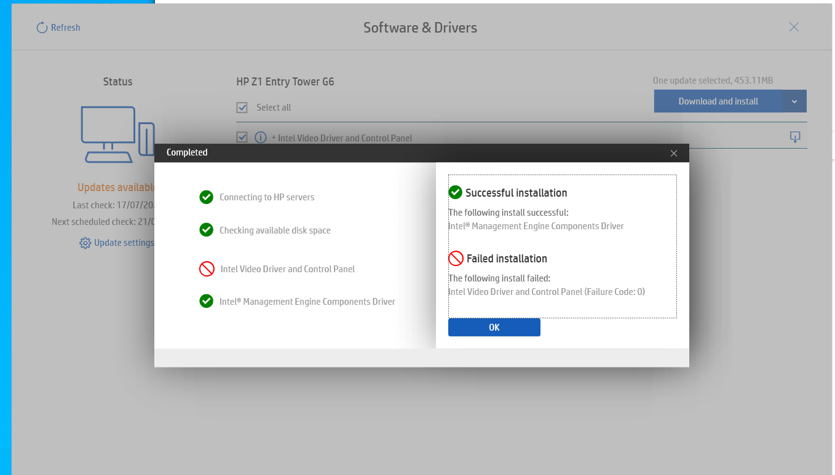This screenshot has height=475, width=835.
Task: Toggle the Select all checkbox
Action: point(242,108)
